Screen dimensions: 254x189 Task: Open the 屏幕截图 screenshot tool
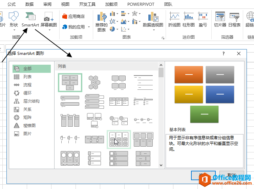click(49, 20)
